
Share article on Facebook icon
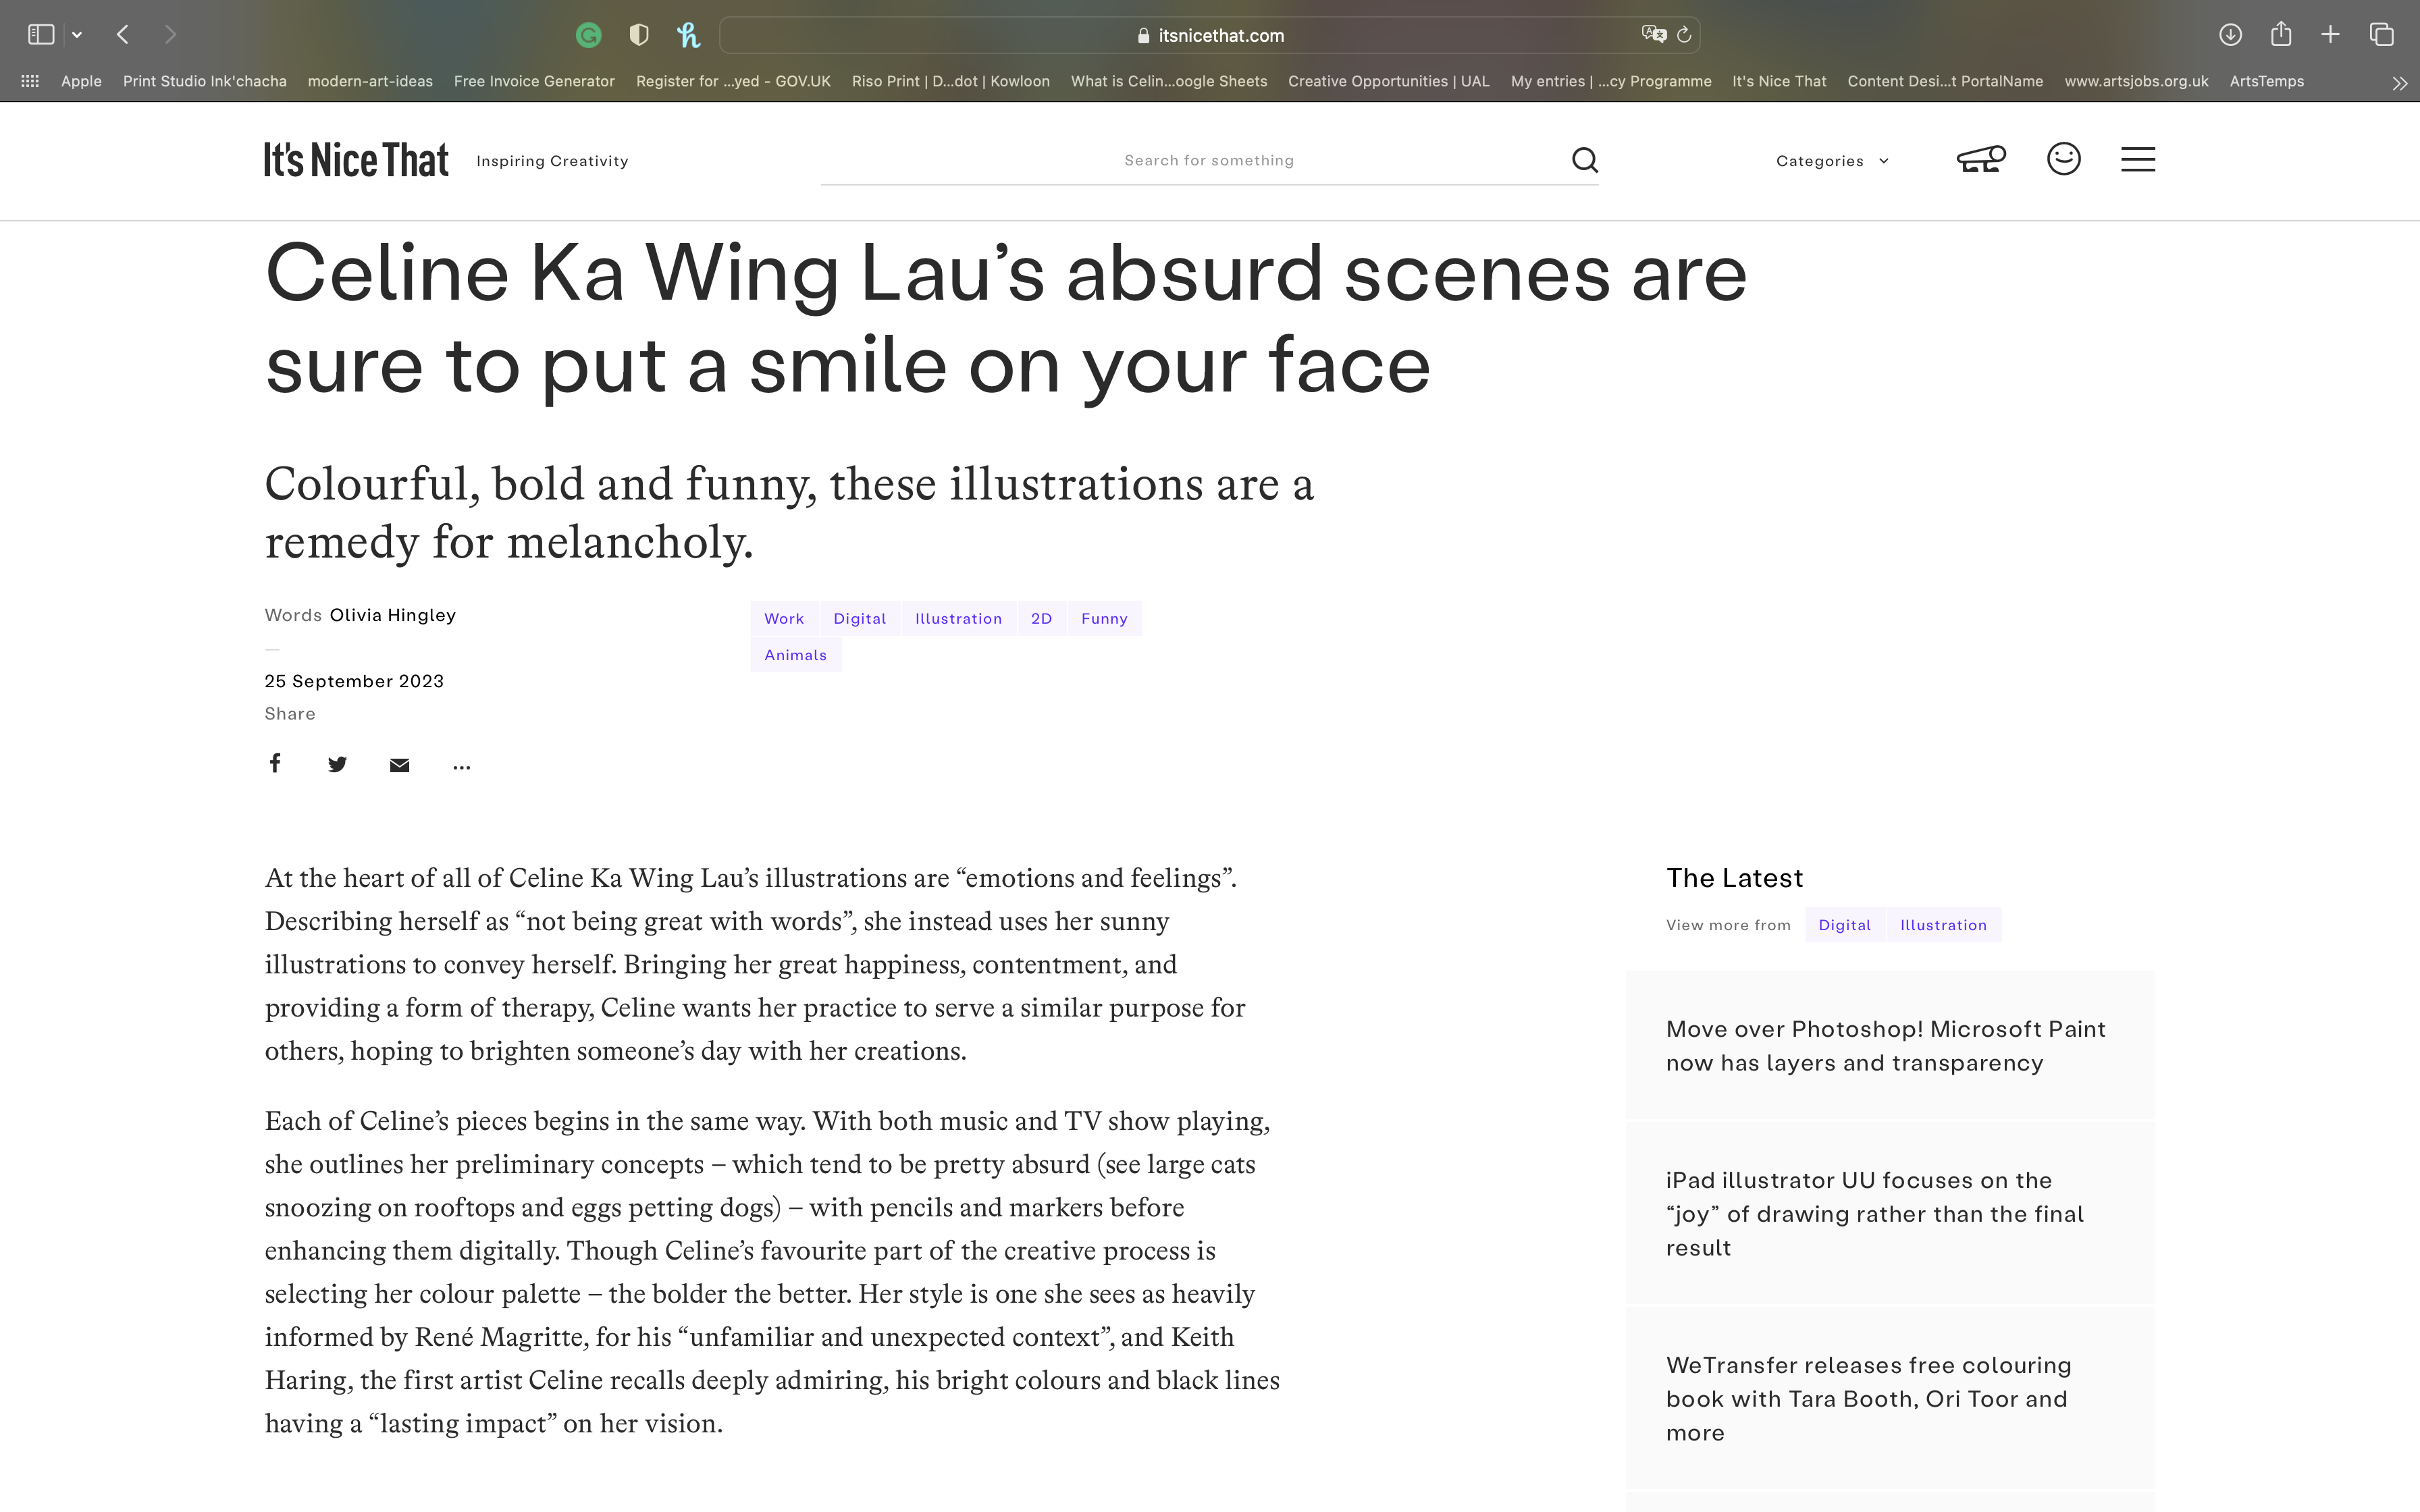coord(275,764)
